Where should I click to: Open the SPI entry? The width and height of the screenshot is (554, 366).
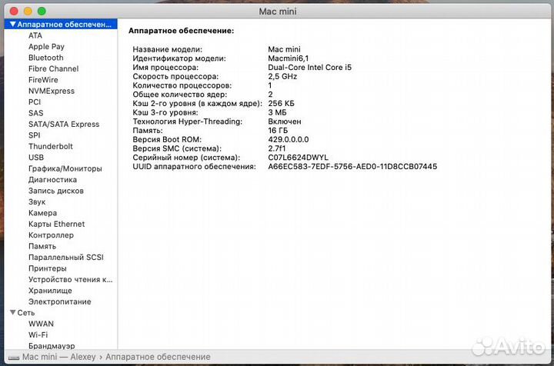tap(35, 135)
